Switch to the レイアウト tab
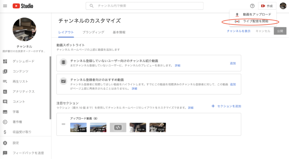 (66, 32)
